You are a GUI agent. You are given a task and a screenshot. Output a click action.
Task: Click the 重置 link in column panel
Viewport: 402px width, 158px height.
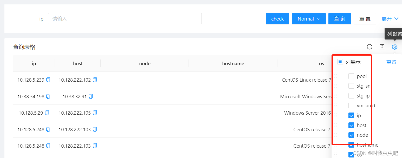click(x=391, y=62)
